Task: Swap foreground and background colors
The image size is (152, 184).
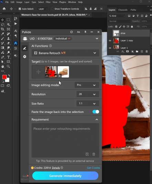Action: point(9,76)
